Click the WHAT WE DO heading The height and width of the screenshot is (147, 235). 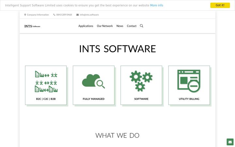pyautogui.click(x=117, y=136)
